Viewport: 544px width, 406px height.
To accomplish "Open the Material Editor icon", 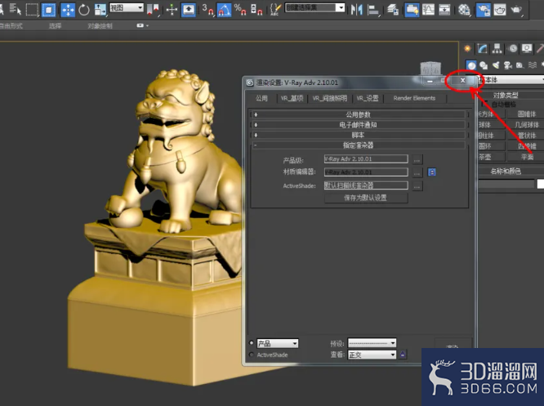I will tap(464, 10).
